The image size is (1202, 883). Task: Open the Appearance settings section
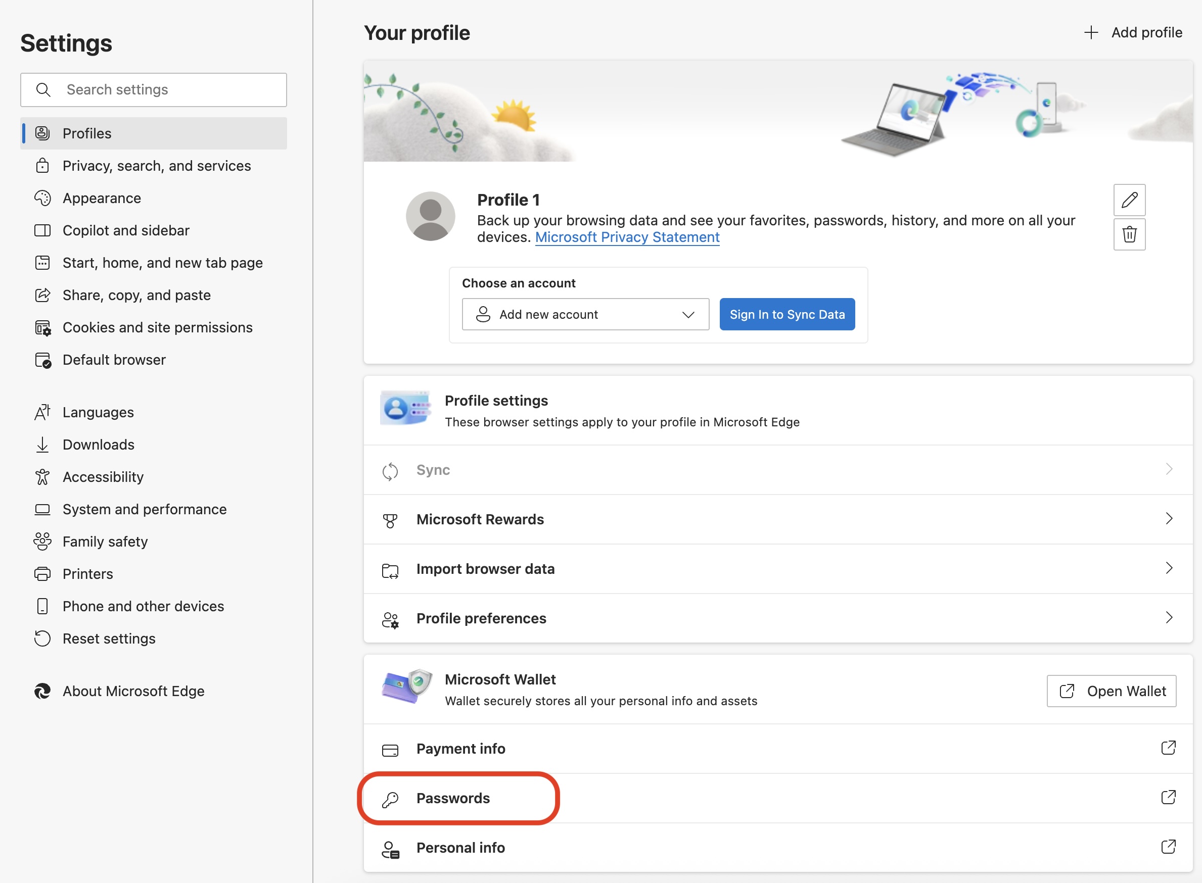pyautogui.click(x=154, y=199)
